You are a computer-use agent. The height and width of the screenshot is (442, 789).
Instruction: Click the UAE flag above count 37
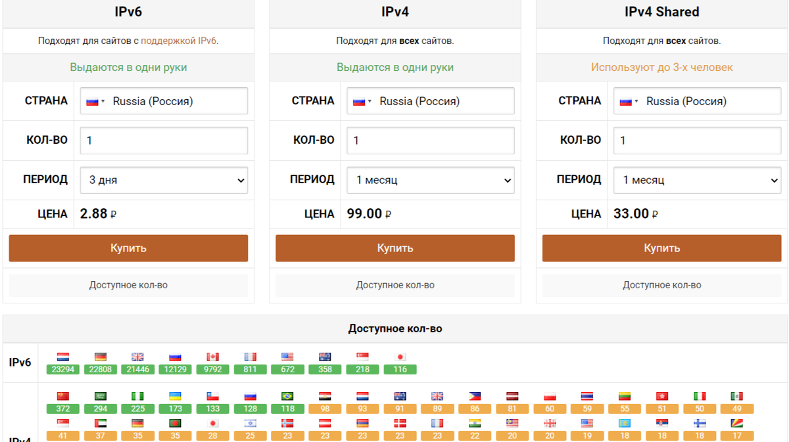click(101, 424)
